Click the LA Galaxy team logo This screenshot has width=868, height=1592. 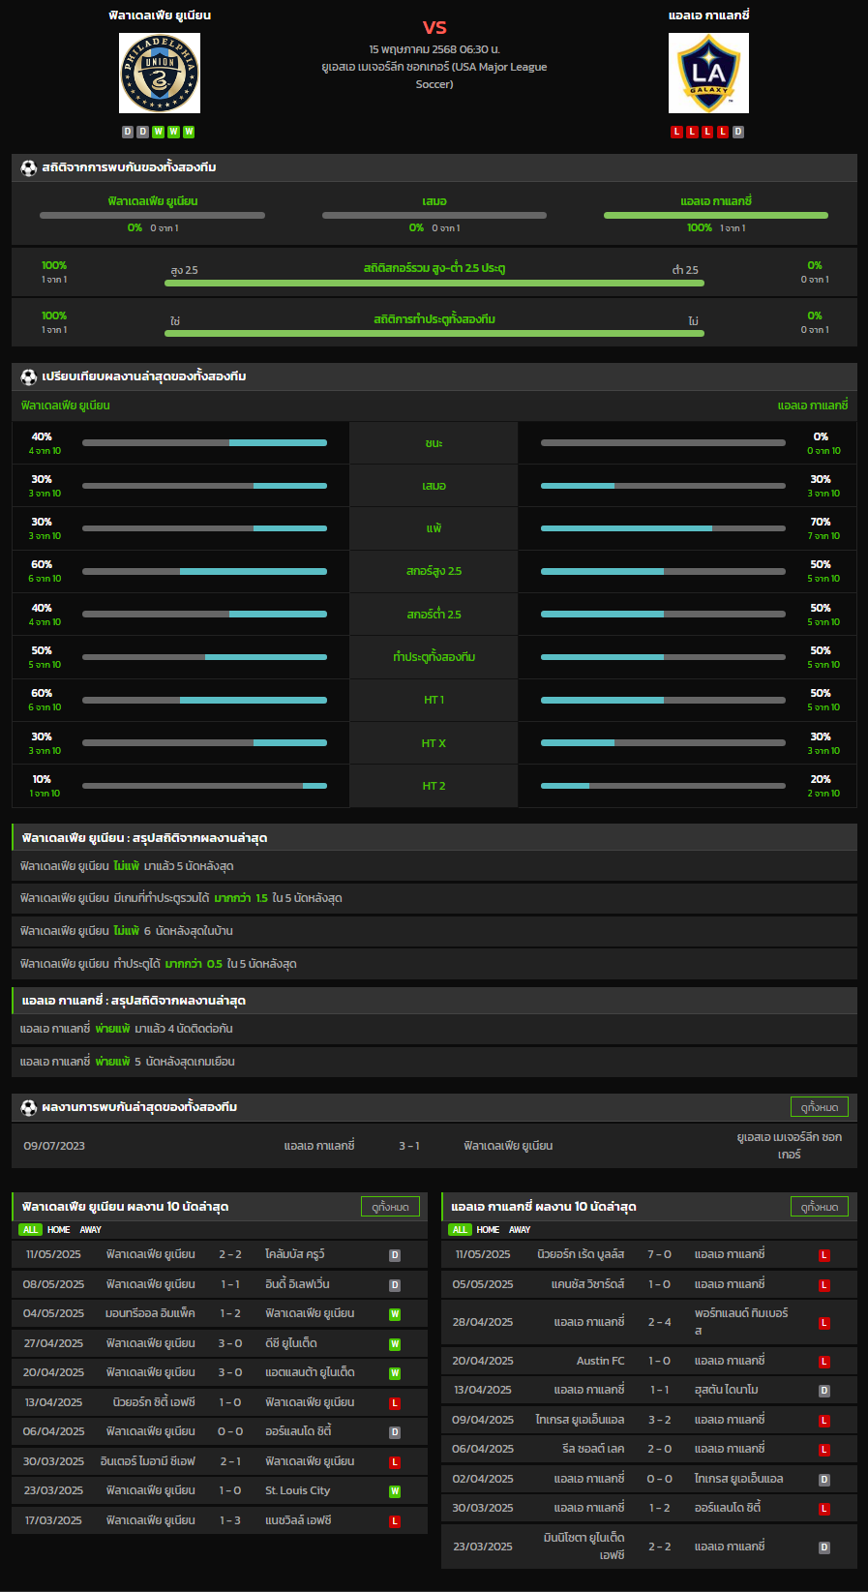(x=708, y=74)
